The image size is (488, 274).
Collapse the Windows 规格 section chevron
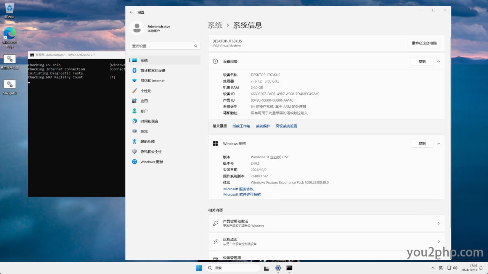pos(438,143)
